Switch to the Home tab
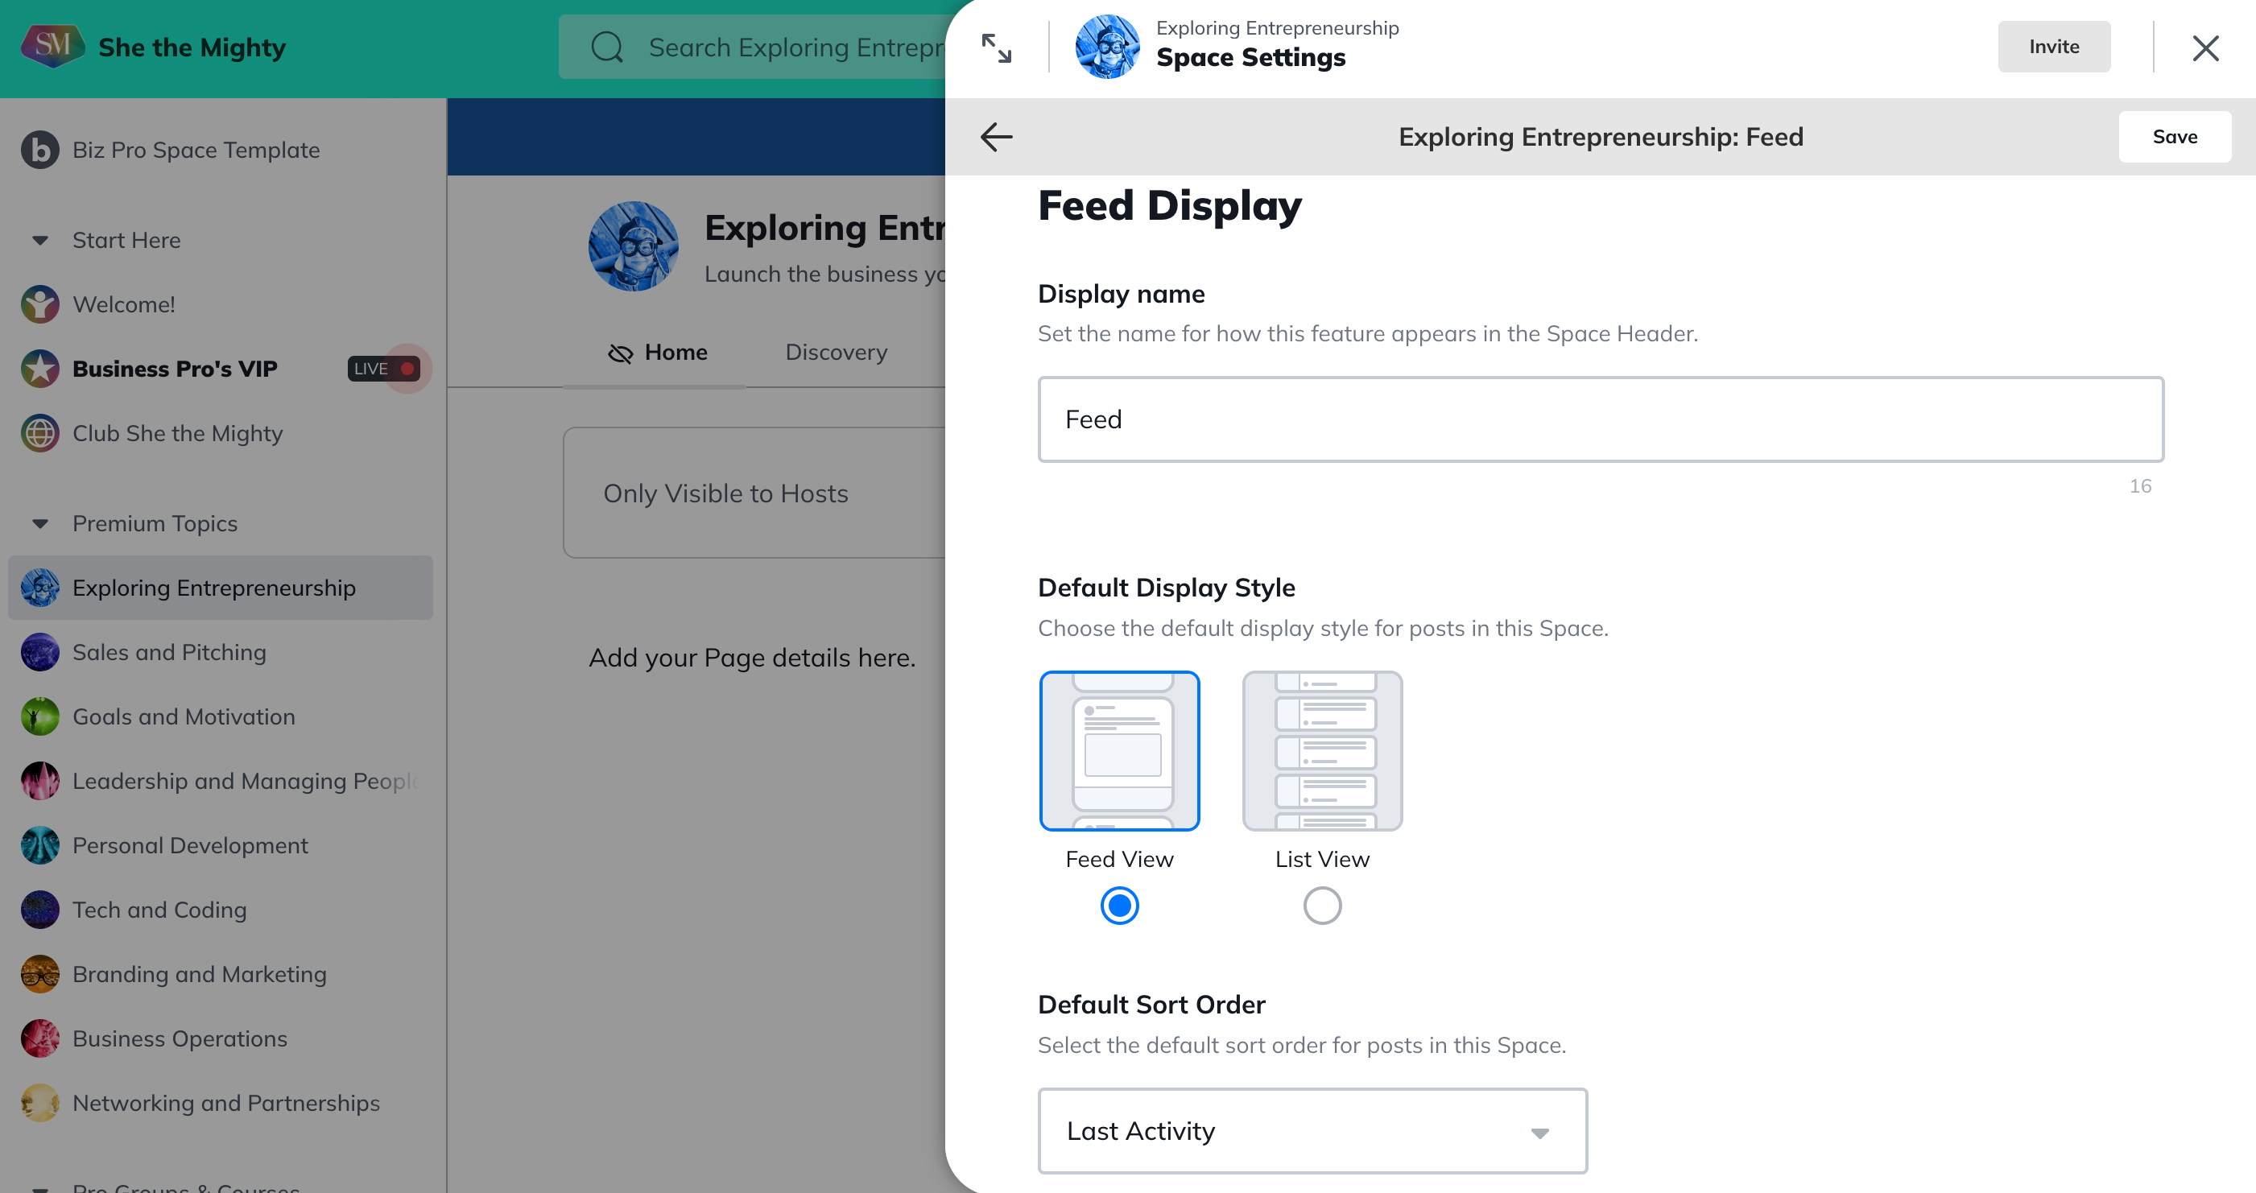Screen dimensions: 2256x1193 click(x=658, y=352)
